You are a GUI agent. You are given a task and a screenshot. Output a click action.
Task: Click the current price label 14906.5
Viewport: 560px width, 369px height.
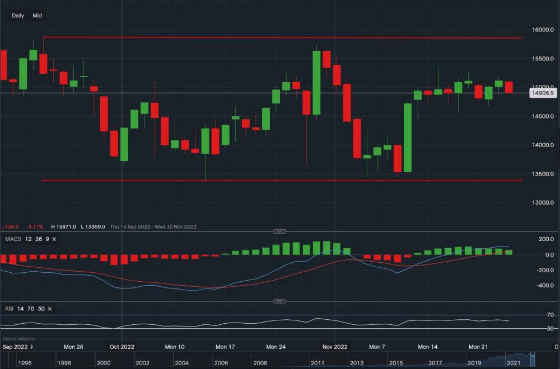543,93
